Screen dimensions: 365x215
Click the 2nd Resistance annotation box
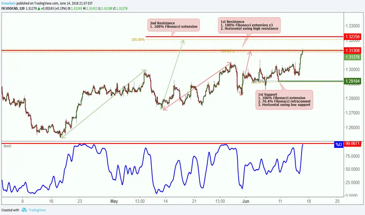pyautogui.click(x=173, y=25)
